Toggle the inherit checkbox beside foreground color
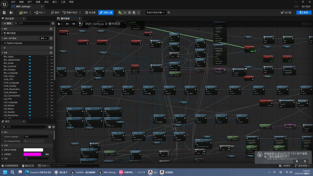 tap(43, 154)
